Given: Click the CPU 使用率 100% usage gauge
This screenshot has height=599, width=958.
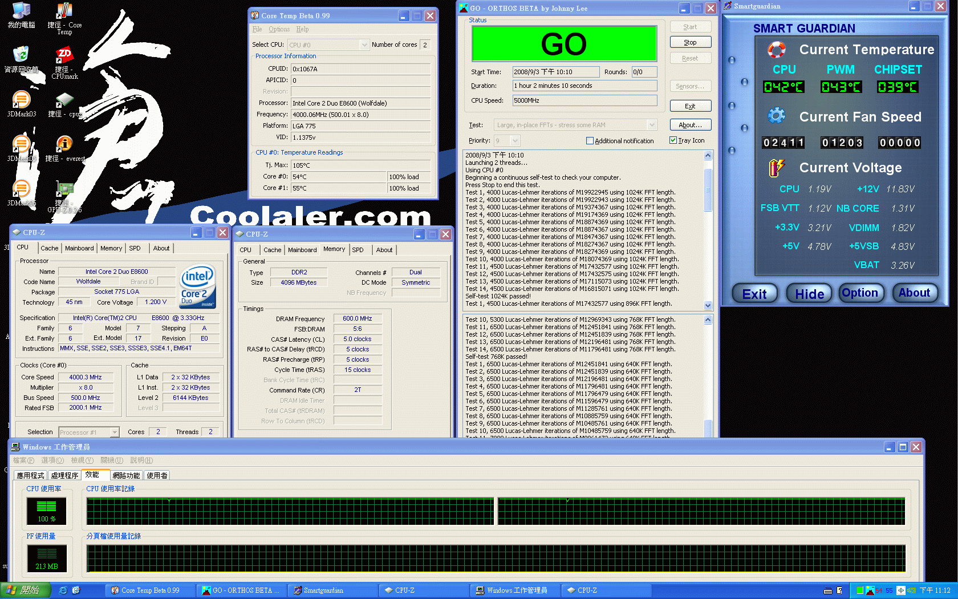Looking at the screenshot, I should tap(47, 511).
